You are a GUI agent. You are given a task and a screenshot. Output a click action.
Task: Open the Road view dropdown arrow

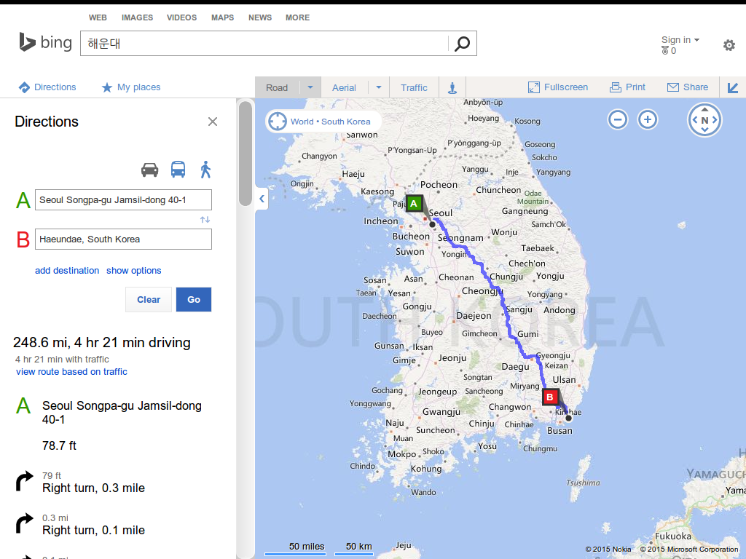click(x=310, y=87)
